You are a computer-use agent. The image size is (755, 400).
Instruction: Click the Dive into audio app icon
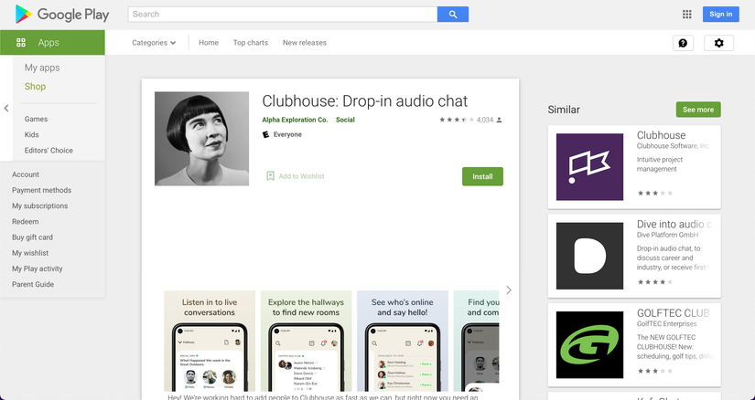(589, 256)
